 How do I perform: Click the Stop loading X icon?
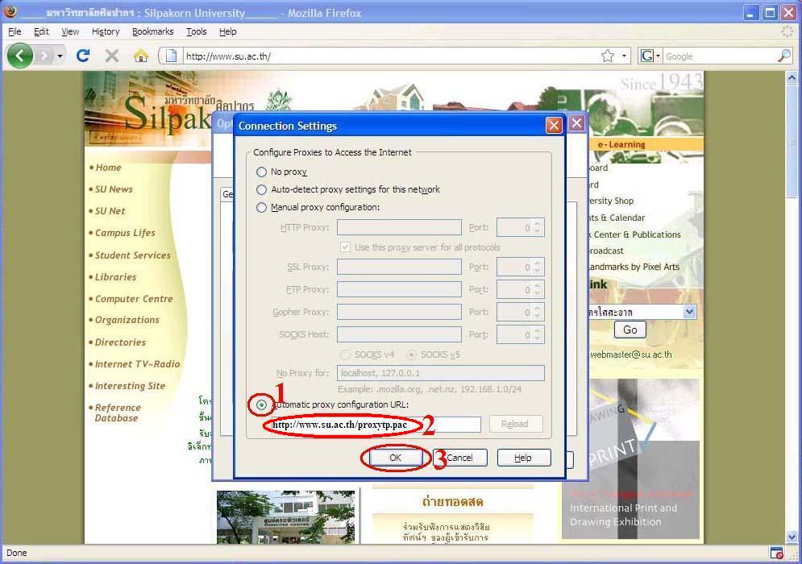(x=112, y=56)
